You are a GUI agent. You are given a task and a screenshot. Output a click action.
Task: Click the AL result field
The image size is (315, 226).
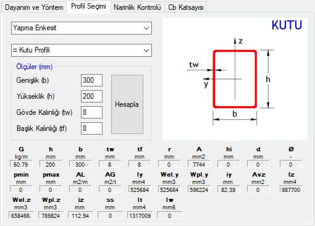point(80,190)
